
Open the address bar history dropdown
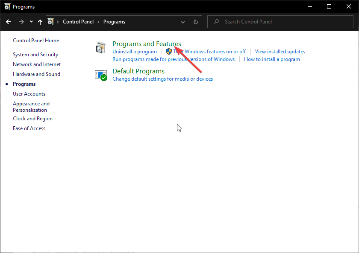click(x=183, y=22)
